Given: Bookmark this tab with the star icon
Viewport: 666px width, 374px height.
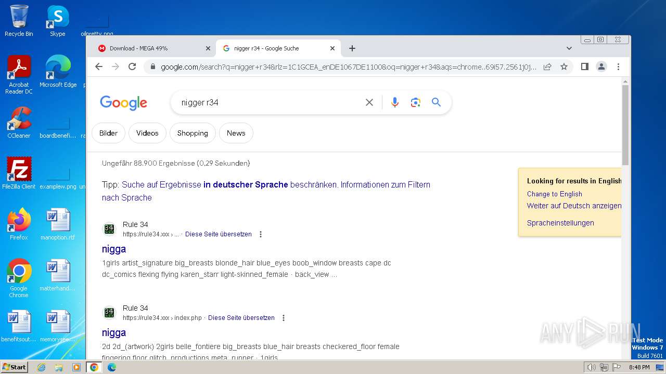Looking at the screenshot, I should point(563,66).
